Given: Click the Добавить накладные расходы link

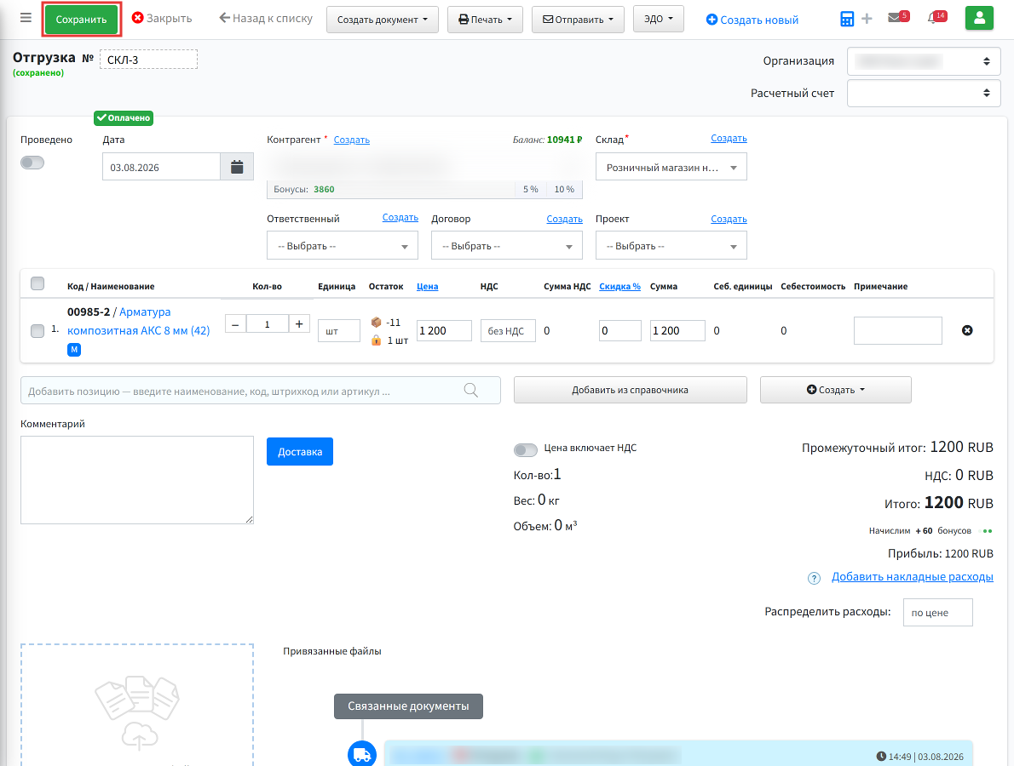Looking at the screenshot, I should tap(912, 577).
